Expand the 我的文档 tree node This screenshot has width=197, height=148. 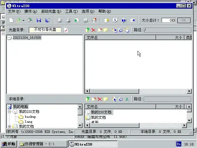9,126
